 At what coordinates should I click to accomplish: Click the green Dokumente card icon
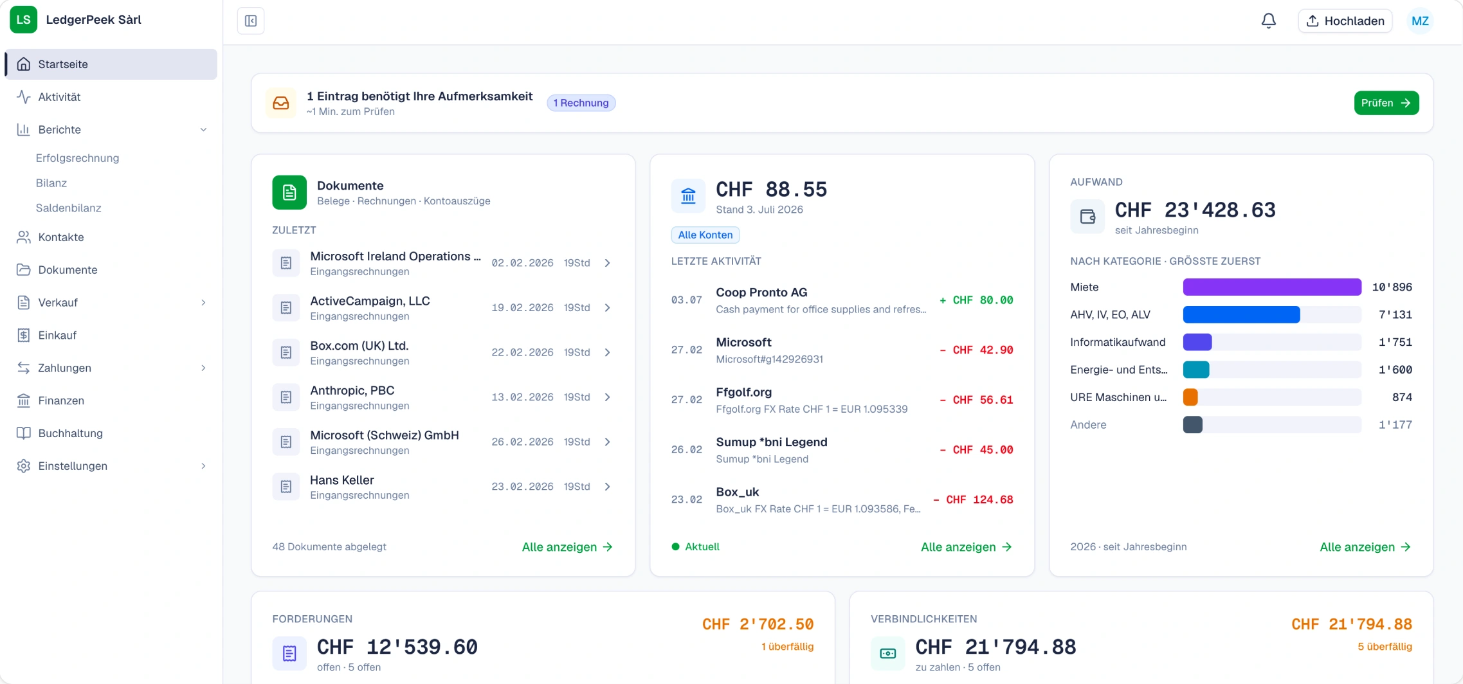click(289, 193)
